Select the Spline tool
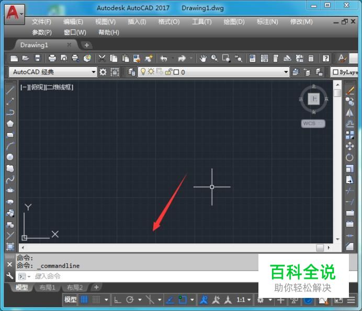 click(10, 180)
